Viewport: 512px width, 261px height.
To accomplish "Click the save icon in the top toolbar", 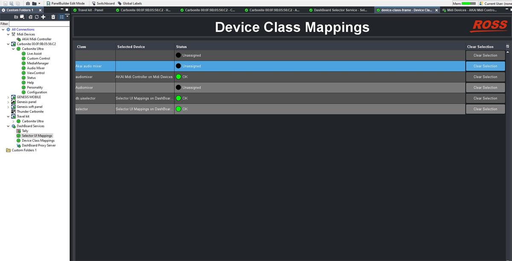I will pyautogui.click(x=5, y=3).
